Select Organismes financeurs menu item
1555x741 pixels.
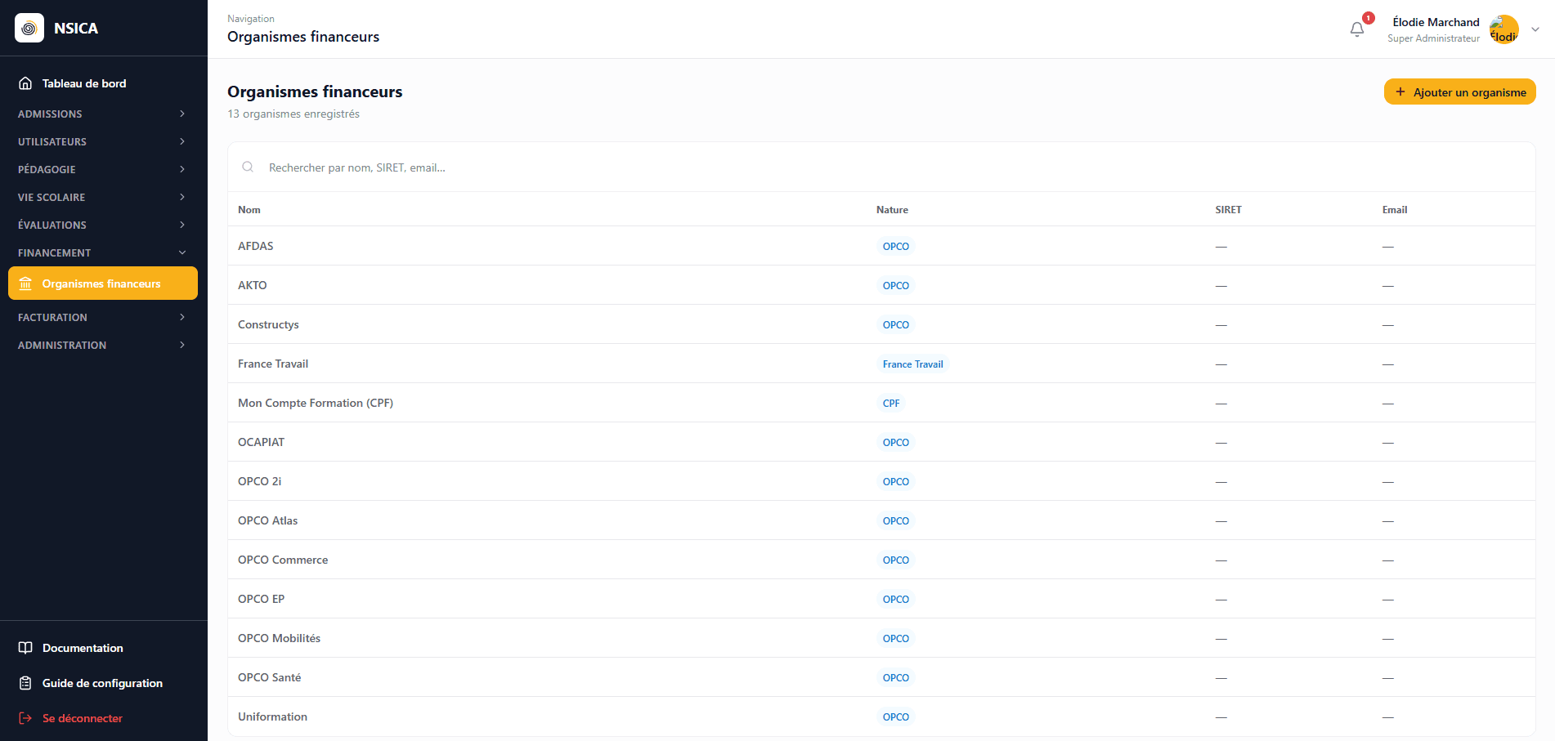pos(104,283)
